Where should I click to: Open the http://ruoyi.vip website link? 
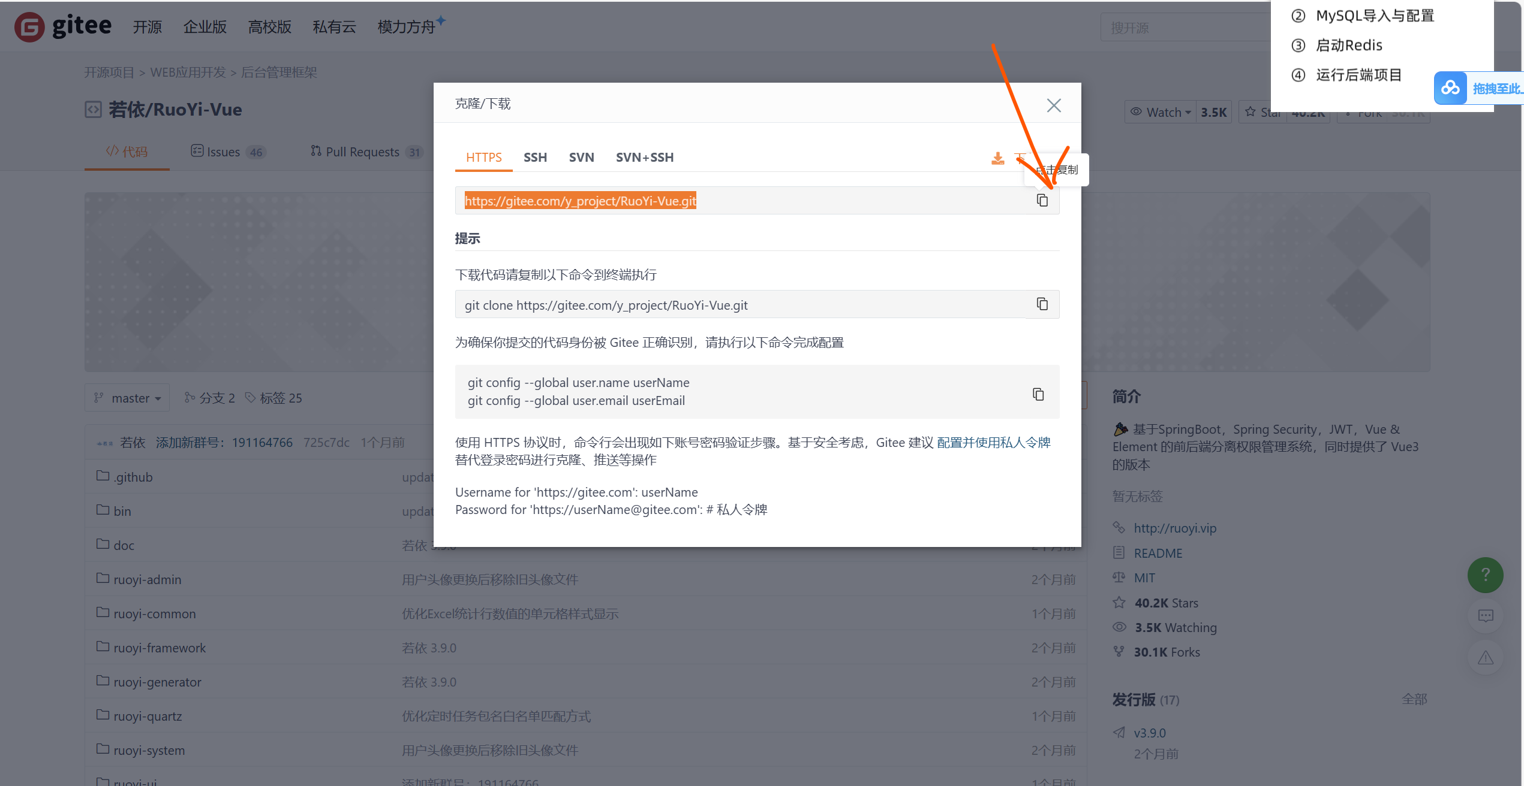(1175, 528)
